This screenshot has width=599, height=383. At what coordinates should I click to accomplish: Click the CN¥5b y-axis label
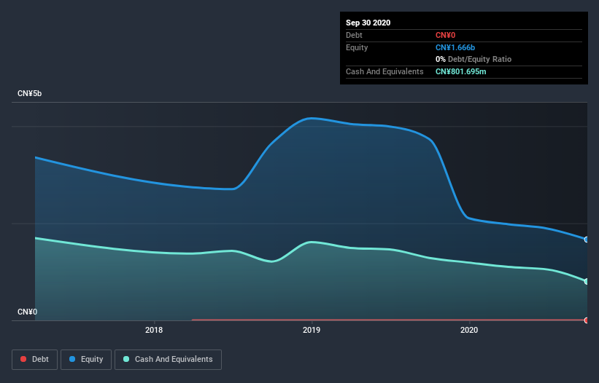coord(29,93)
